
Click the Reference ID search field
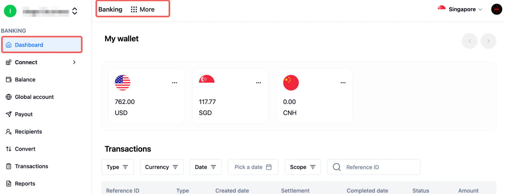point(374,167)
